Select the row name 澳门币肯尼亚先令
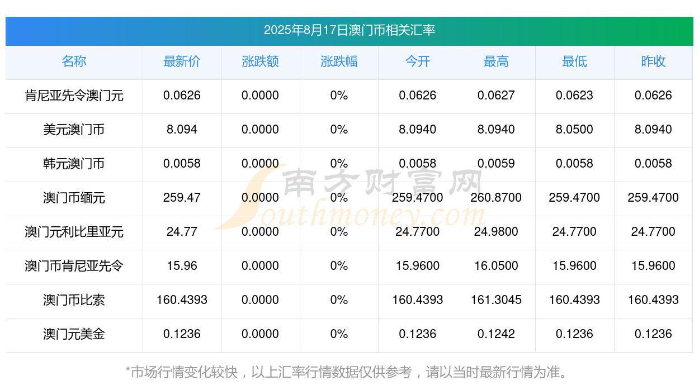Viewport: 699px width, 390px height. pyautogui.click(x=74, y=266)
